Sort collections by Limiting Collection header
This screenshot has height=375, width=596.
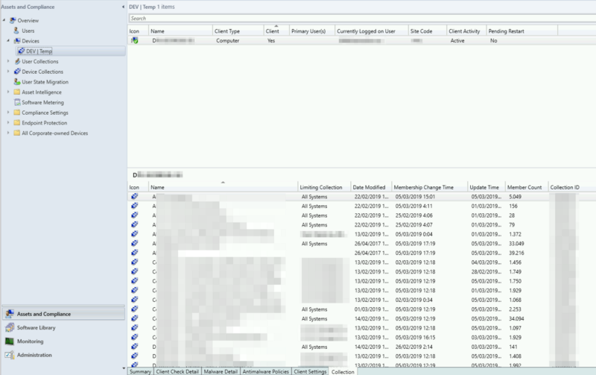[x=324, y=187]
